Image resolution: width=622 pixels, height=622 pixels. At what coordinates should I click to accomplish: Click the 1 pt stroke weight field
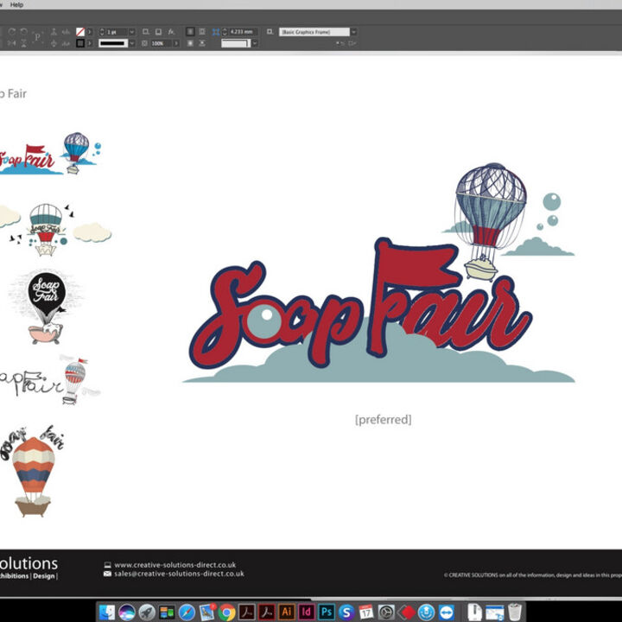[117, 32]
